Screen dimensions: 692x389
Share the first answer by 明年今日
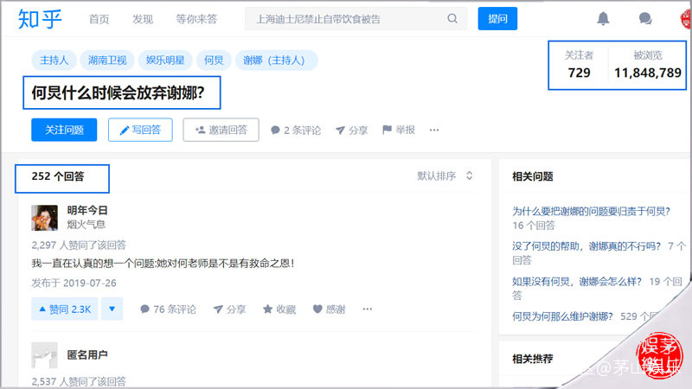pyautogui.click(x=229, y=309)
